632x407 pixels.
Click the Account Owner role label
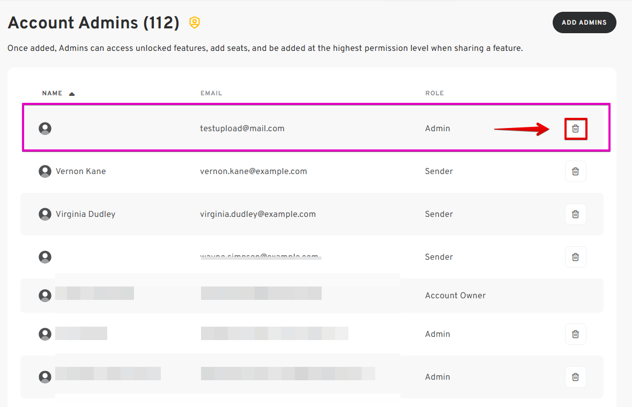tap(455, 296)
